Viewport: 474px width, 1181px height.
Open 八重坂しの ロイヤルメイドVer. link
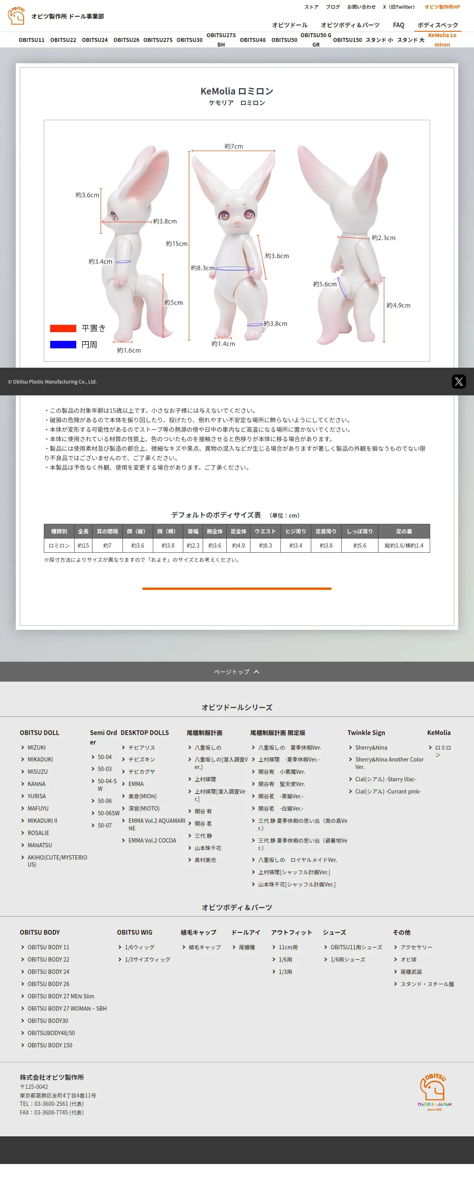[298, 860]
